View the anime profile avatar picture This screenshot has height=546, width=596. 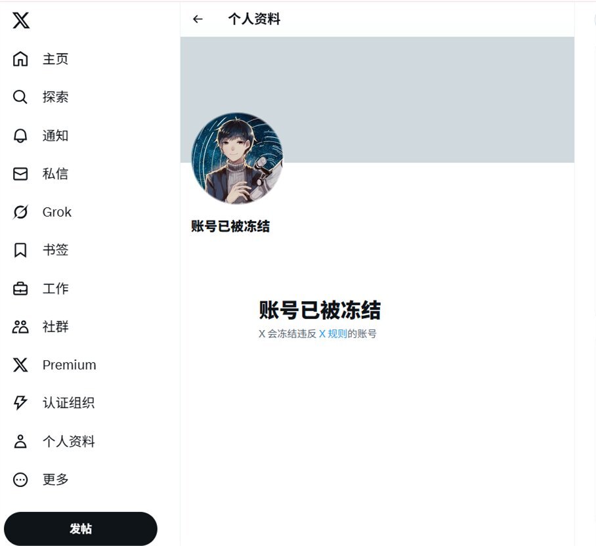coord(237,158)
